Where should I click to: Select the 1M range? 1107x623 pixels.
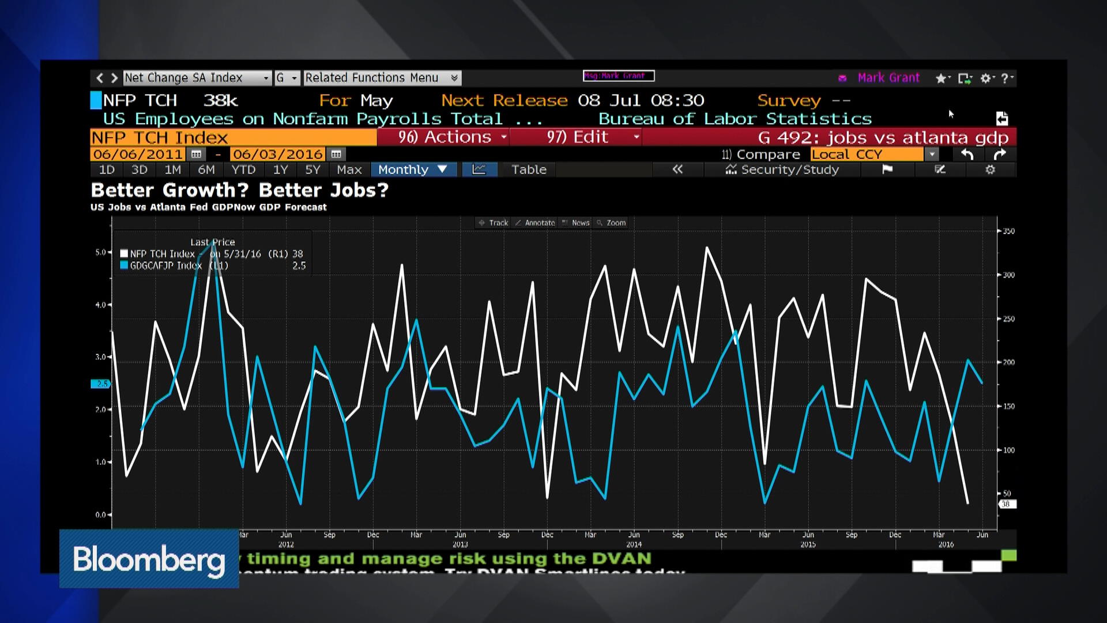[172, 170]
